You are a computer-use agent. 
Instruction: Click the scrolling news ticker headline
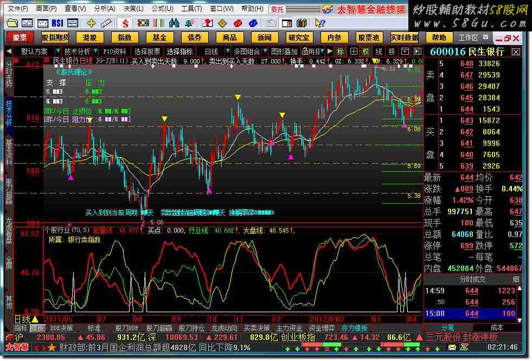pyautogui.click(x=155, y=347)
